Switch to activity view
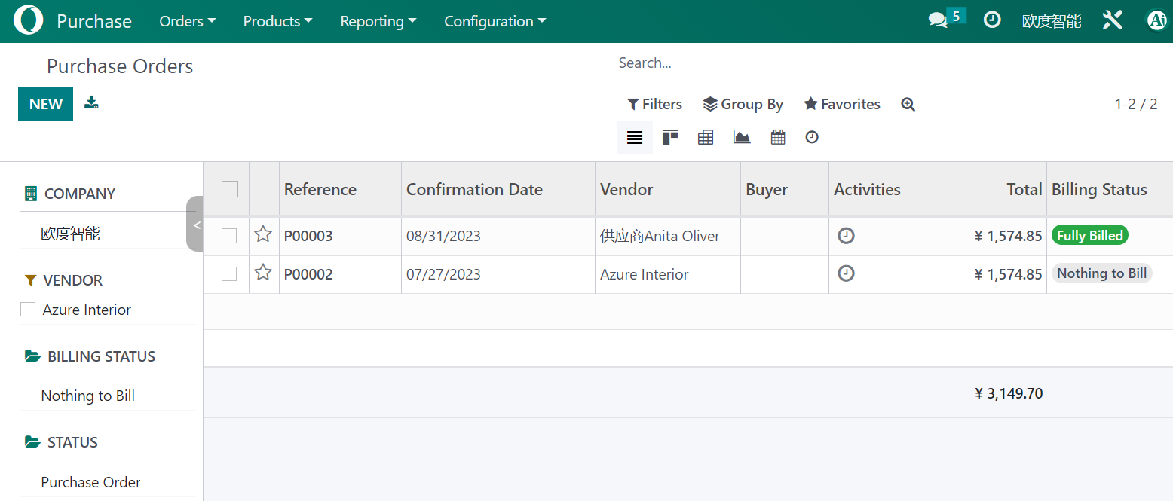 pyautogui.click(x=812, y=137)
